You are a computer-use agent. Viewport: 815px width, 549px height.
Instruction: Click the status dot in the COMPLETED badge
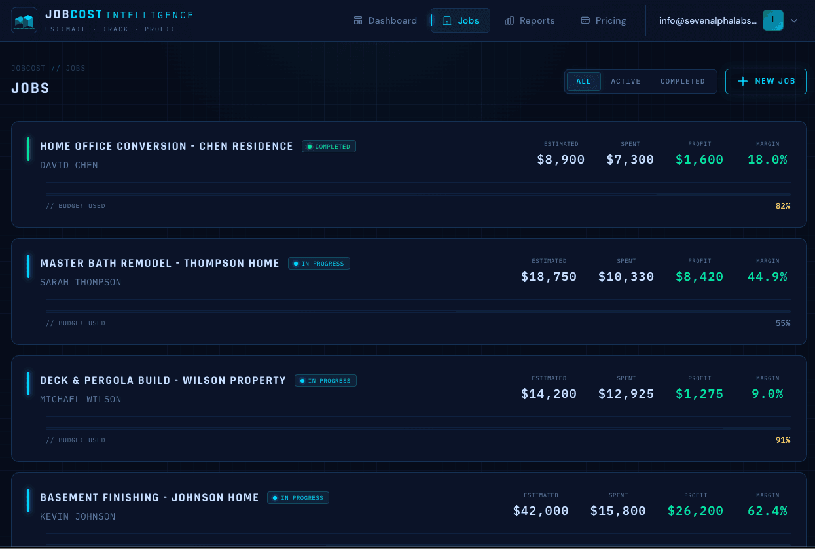[308, 146]
